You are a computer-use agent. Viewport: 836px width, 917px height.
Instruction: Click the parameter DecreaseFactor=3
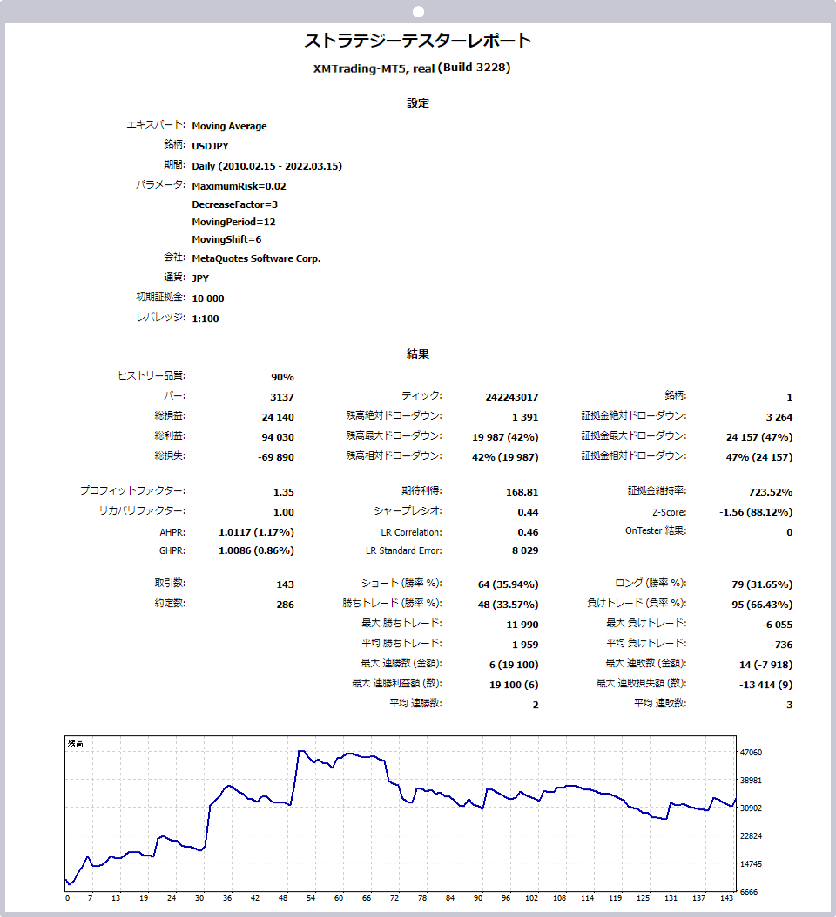pyautogui.click(x=234, y=204)
